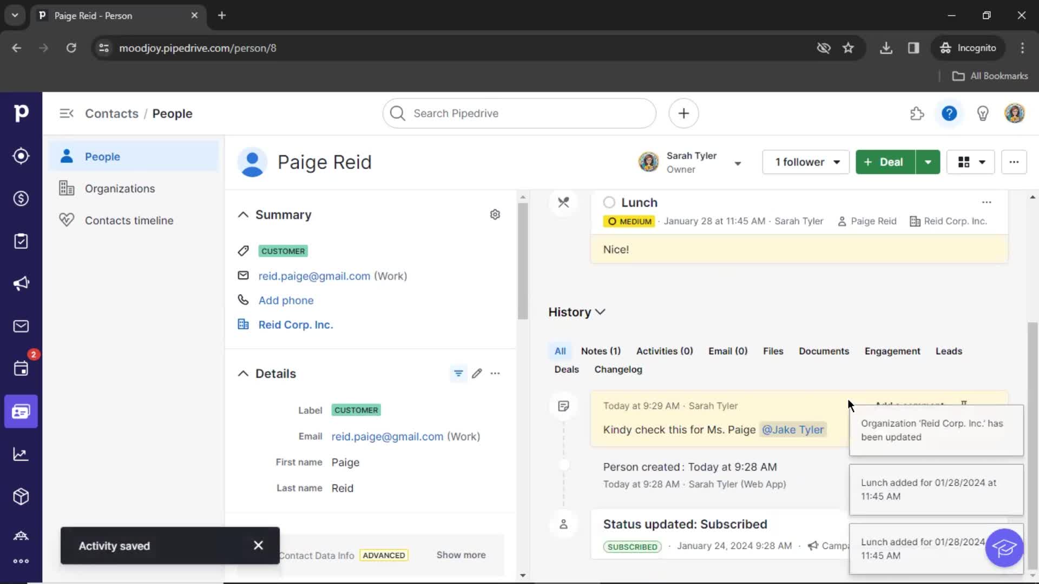Collapse the Details section

pyautogui.click(x=244, y=374)
